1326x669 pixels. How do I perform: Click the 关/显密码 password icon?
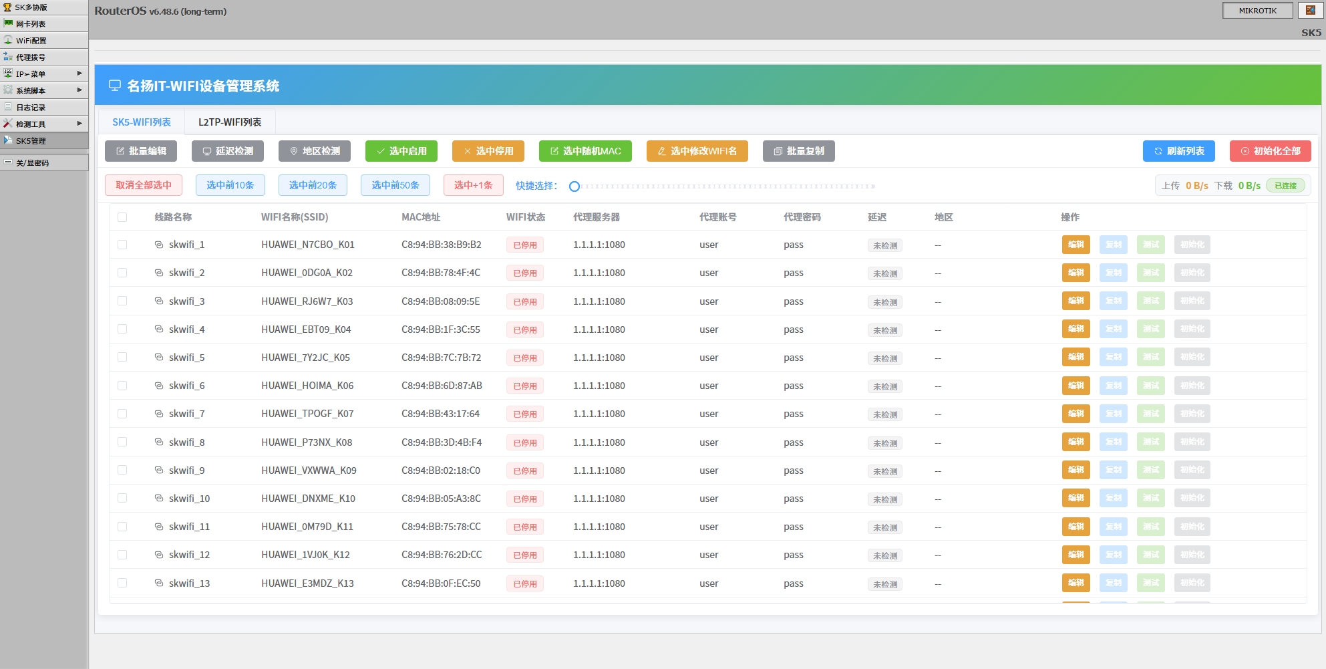[8, 162]
